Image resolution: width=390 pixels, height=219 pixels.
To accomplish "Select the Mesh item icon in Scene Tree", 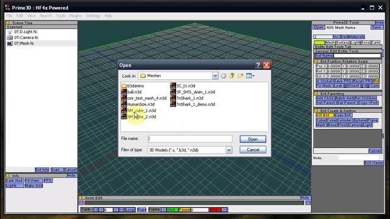I will click(10, 43).
